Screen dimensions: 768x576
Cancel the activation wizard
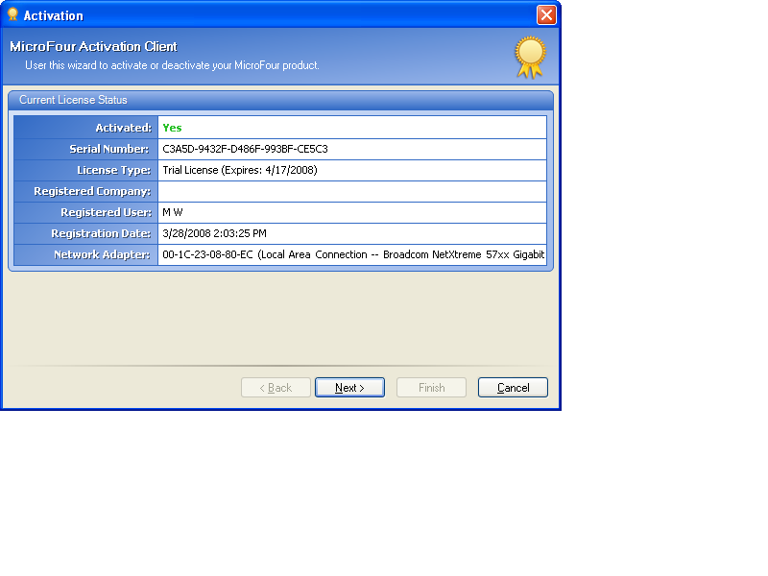(x=513, y=388)
